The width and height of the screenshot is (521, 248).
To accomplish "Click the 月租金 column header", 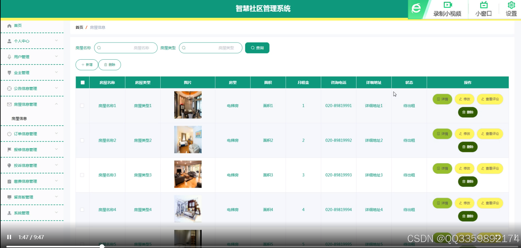I will point(303,83).
